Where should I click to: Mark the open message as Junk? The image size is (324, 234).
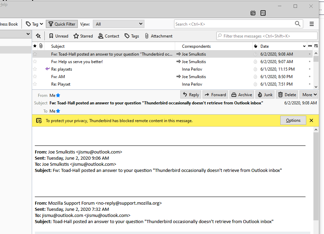click(265, 94)
